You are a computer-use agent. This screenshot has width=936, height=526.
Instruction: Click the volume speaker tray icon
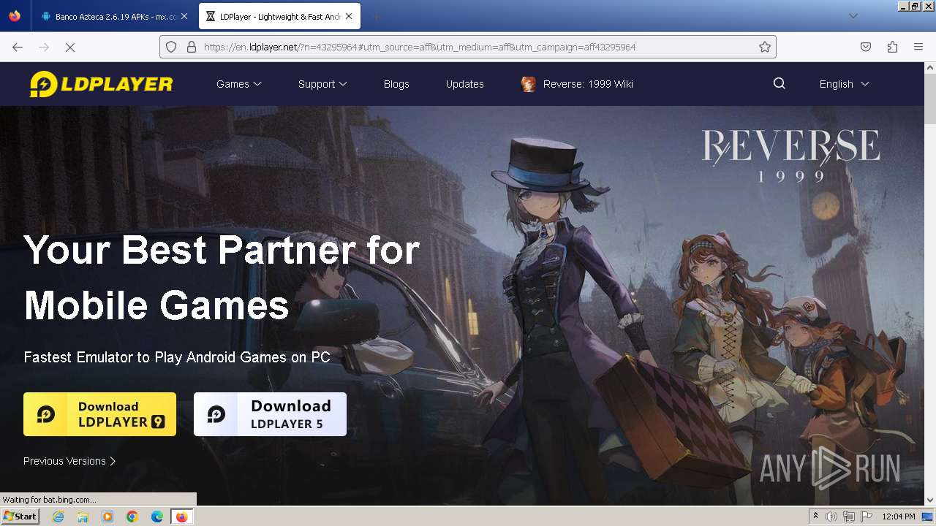pyautogui.click(x=831, y=517)
